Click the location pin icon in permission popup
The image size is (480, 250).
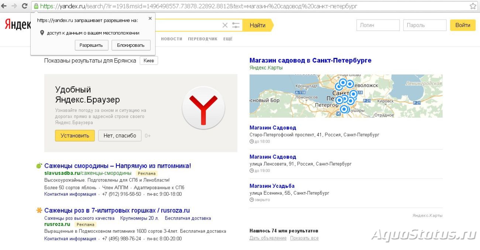(x=42, y=33)
